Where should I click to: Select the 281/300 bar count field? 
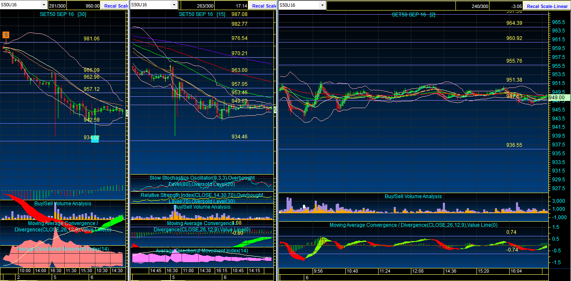(57, 6)
